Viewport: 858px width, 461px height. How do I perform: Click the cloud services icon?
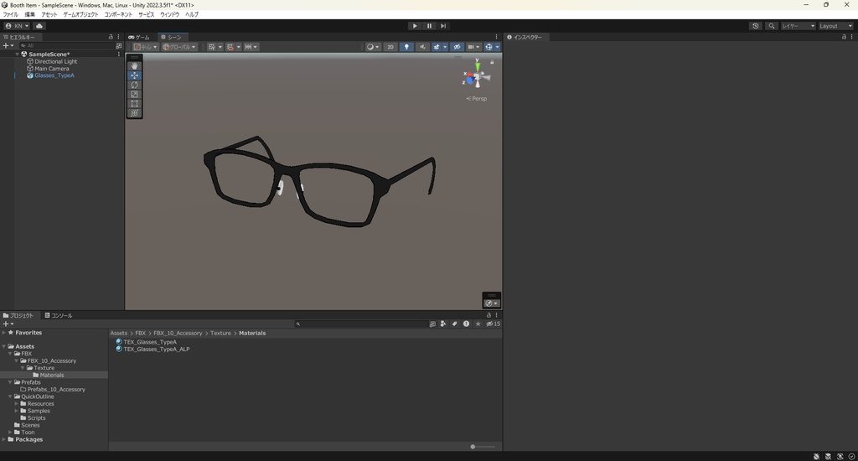pyautogui.click(x=39, y=26)
